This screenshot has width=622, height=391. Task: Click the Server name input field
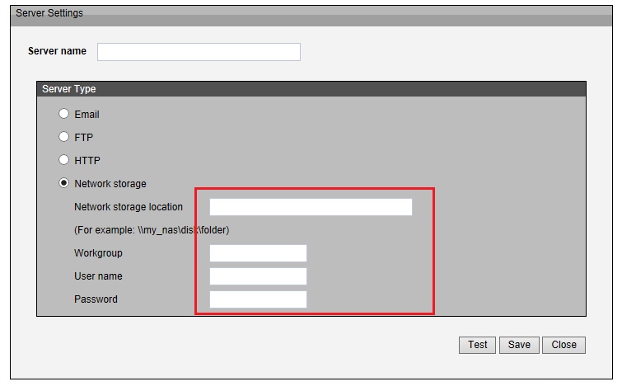tap(199, 52)
